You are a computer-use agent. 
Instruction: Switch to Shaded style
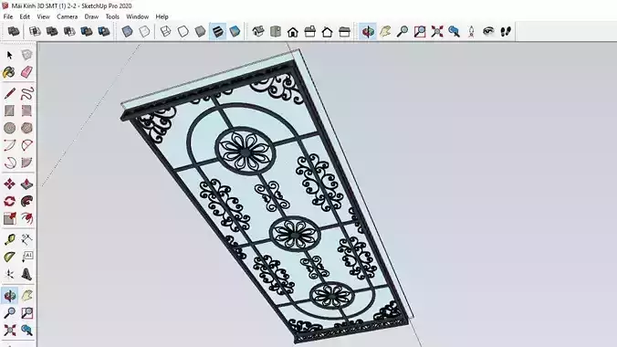pyautogui.click(x=200, y=31)
